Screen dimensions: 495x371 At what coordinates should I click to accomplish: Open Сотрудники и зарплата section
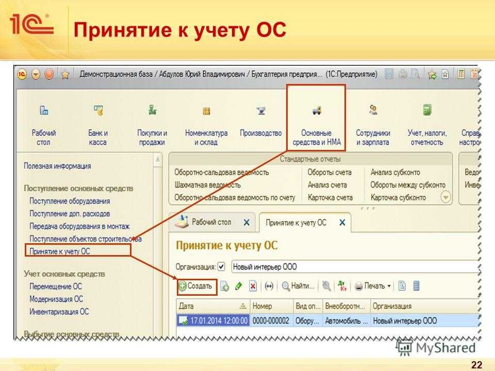(x=373, y=126)
